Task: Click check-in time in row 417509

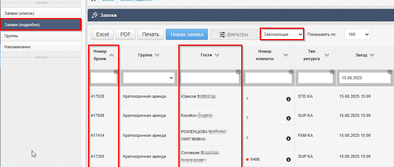Action: [355, 115]
